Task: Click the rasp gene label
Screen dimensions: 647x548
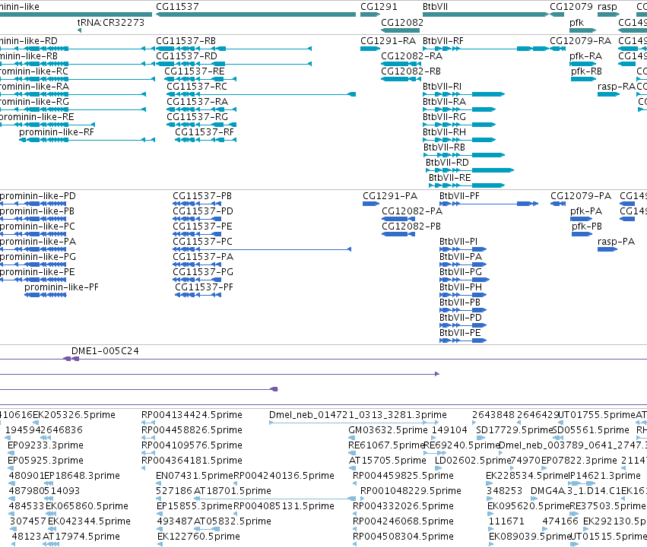Action: (607, 7)
